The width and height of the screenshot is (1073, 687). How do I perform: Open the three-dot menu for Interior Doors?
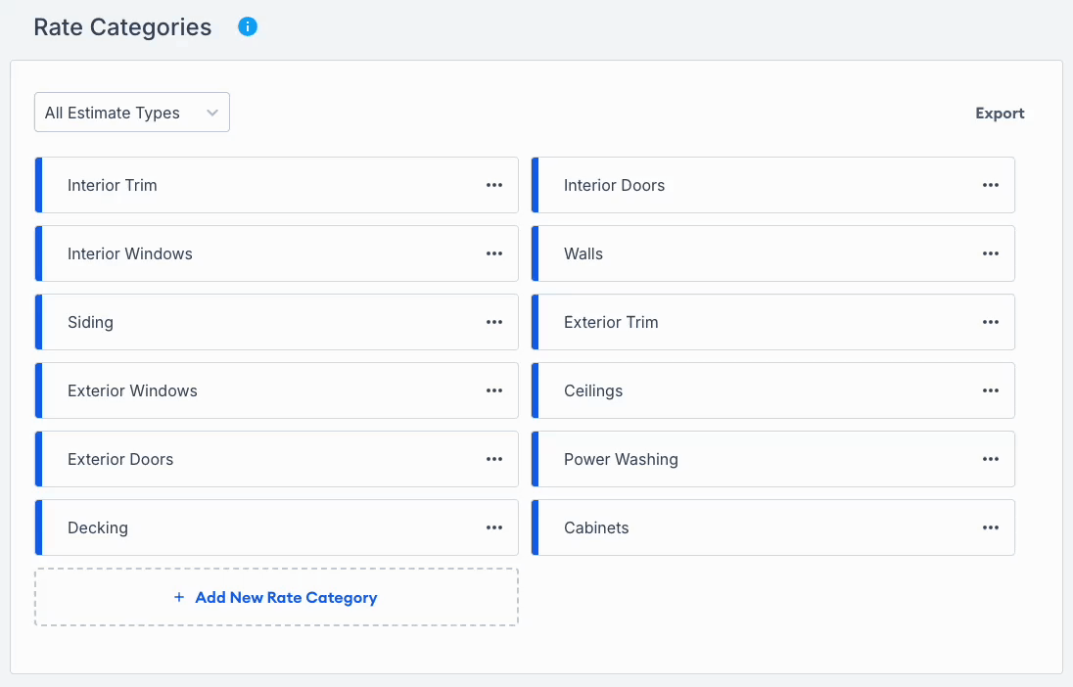click(990, 185)
